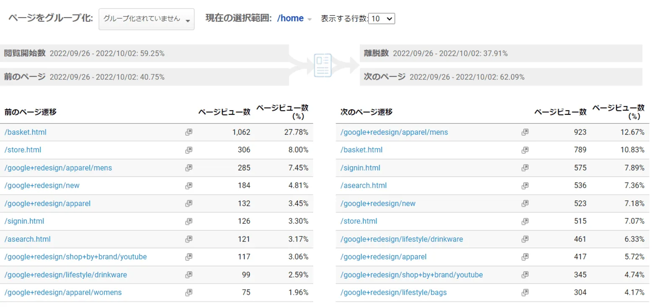The height and width of the screenshot is (307, 654).
Task: Click external-link icon for /google+redesign/lifestyle/bags
Action: [525, 292]
